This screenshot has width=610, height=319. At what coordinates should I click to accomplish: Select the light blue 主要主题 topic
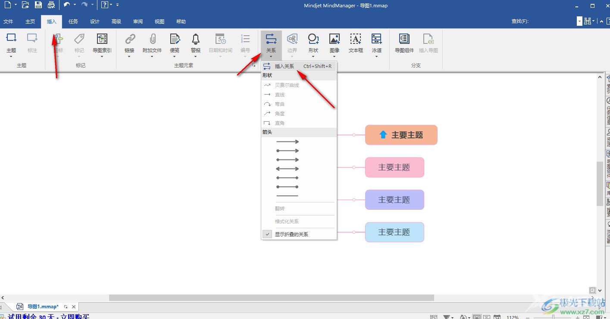394,232
